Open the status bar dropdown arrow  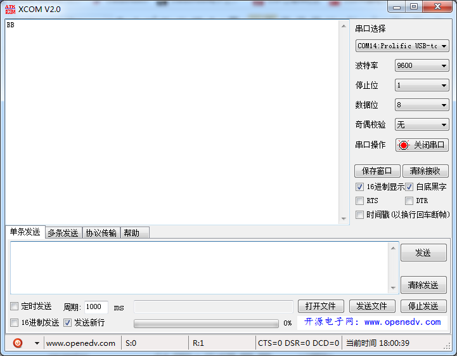tap(37, 343)
